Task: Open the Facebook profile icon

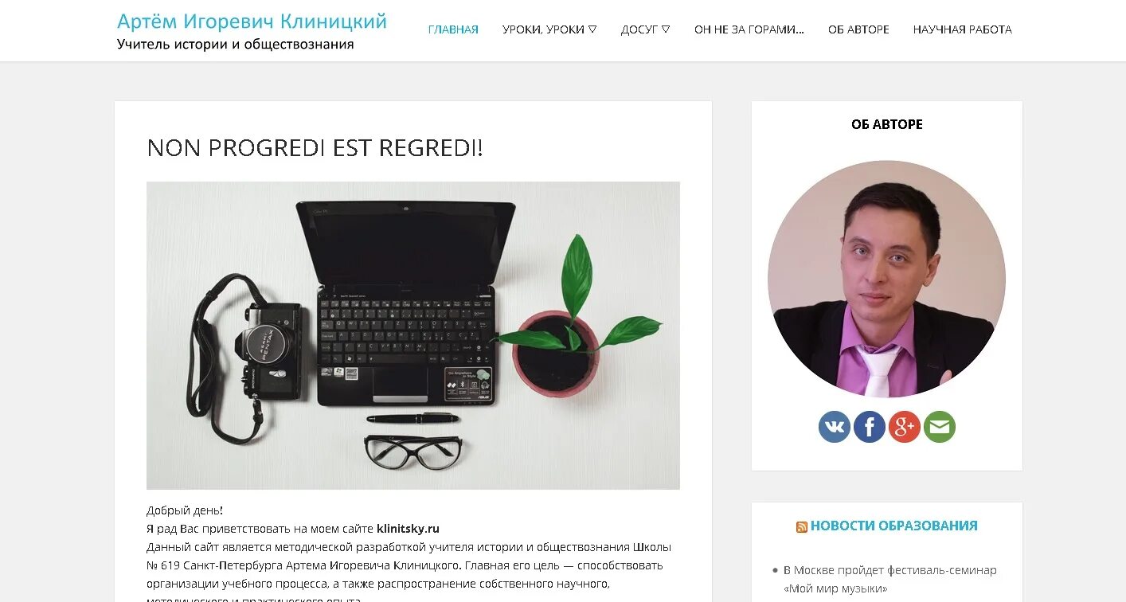Action: [x=869, y=427]
